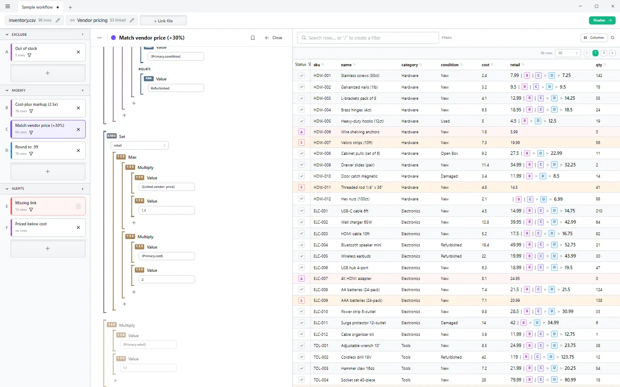Open the Vendor pricing linked file tab

(x=102, y=20)
